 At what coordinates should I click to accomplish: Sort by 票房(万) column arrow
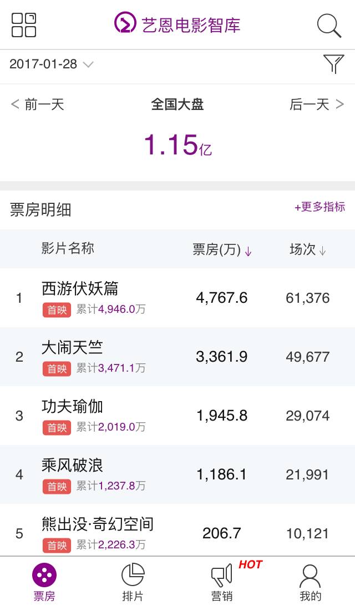click(248, 251)
